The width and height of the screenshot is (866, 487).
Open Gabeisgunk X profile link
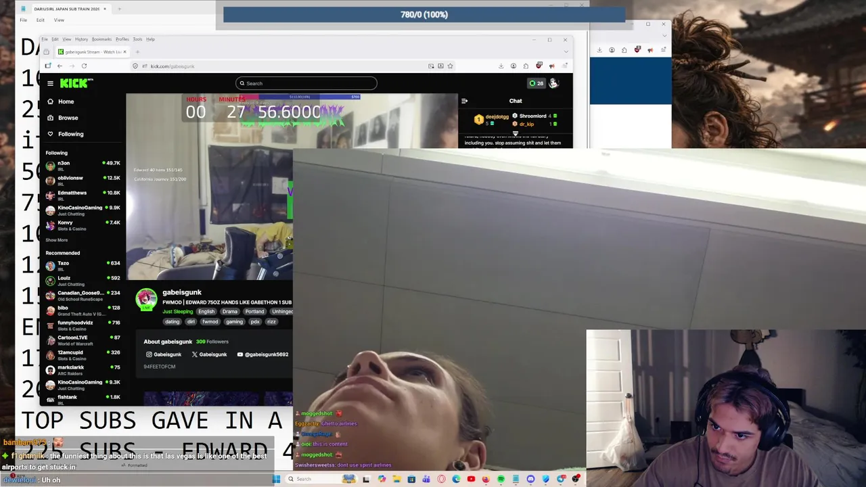pos(209,354)
